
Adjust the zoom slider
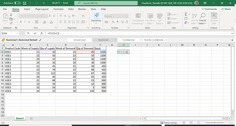(215, 123)
